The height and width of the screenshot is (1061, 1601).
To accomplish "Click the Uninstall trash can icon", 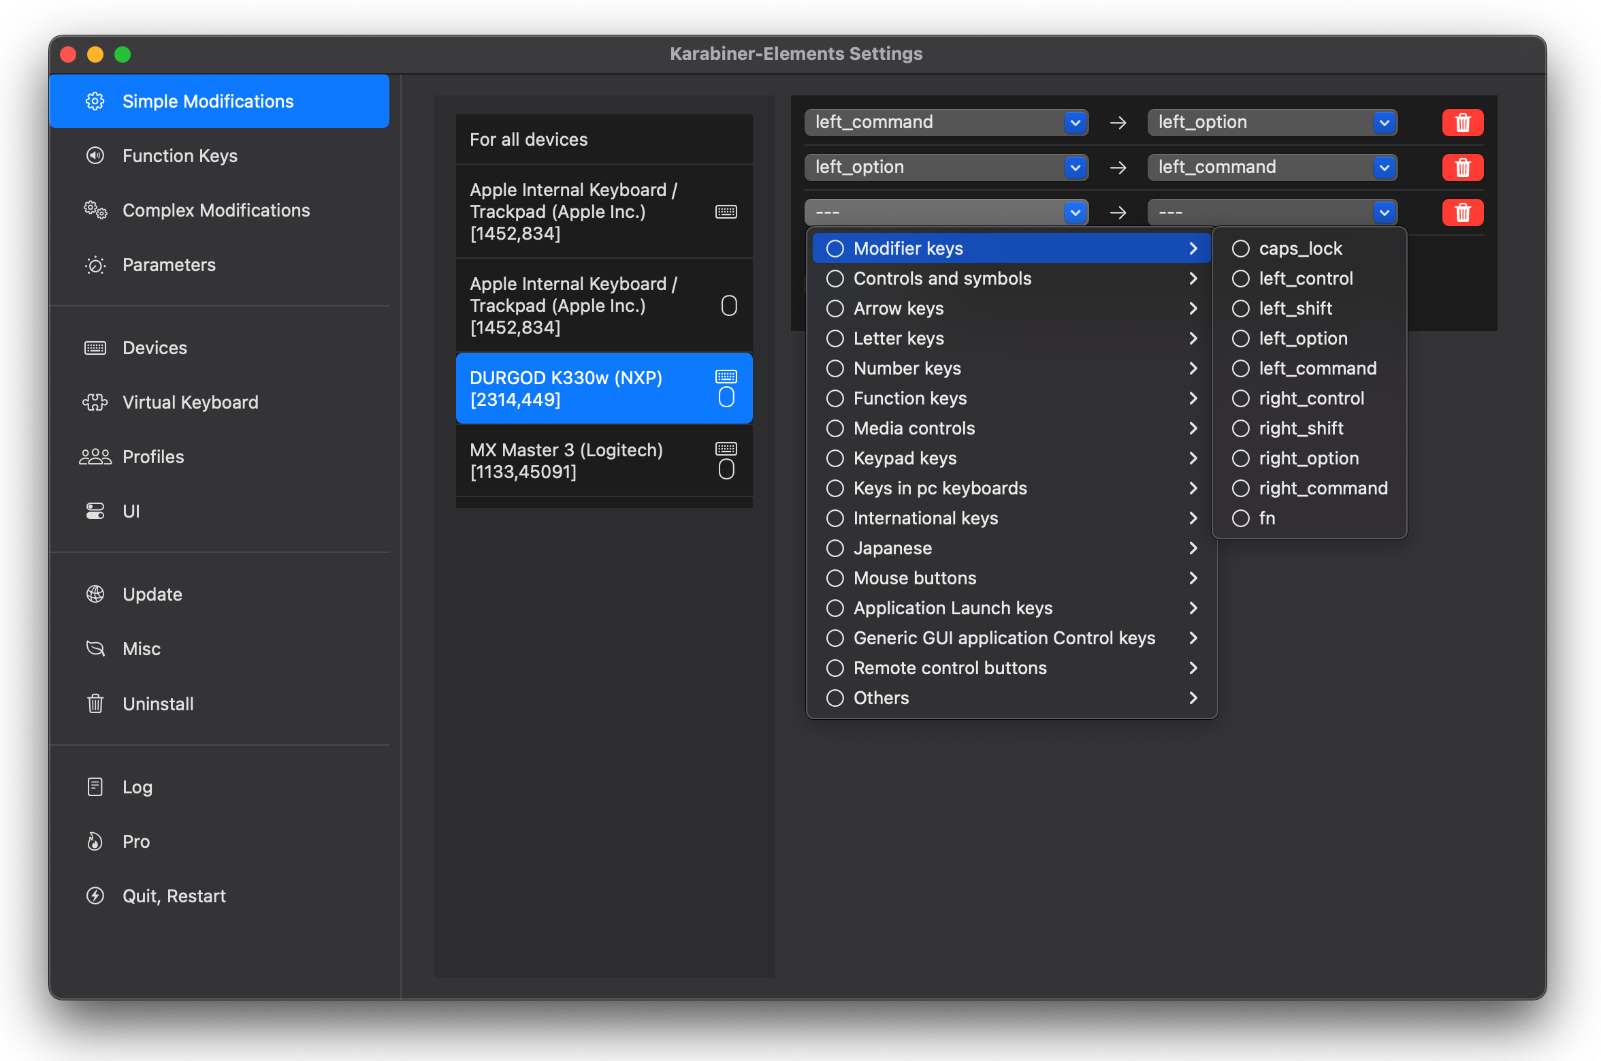I will tap(95, 703).
